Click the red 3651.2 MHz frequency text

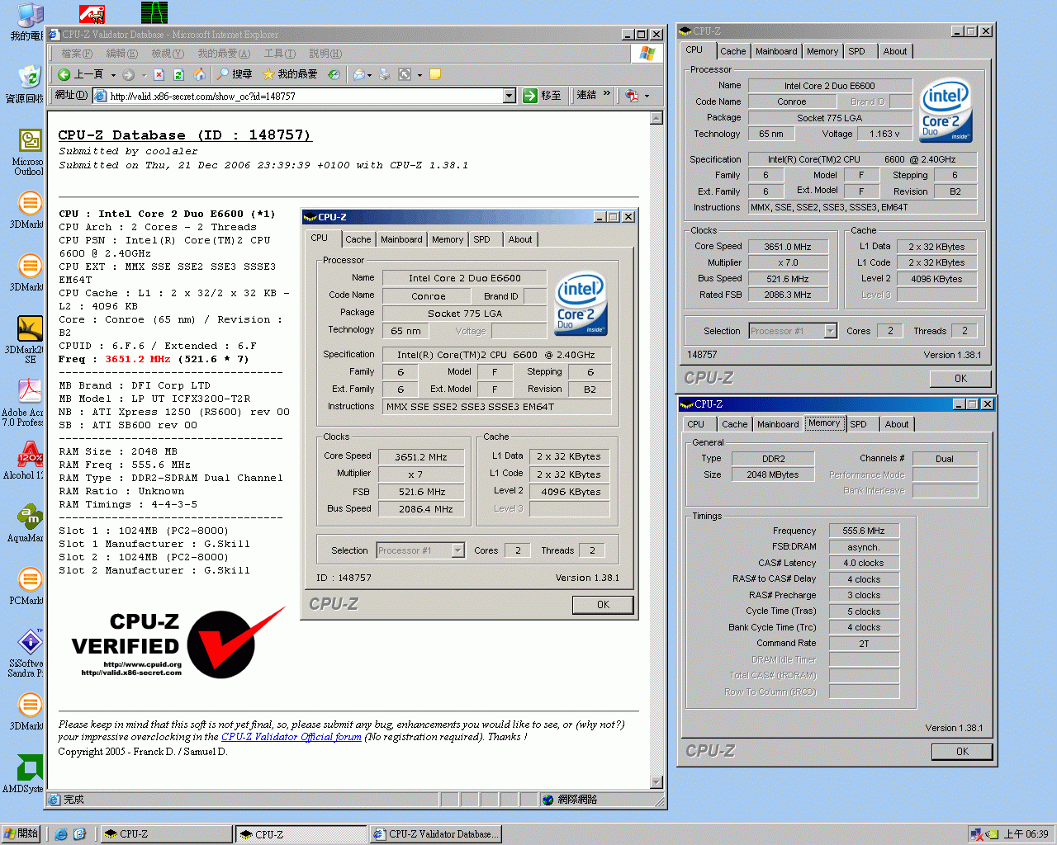(x=137, y=360)
